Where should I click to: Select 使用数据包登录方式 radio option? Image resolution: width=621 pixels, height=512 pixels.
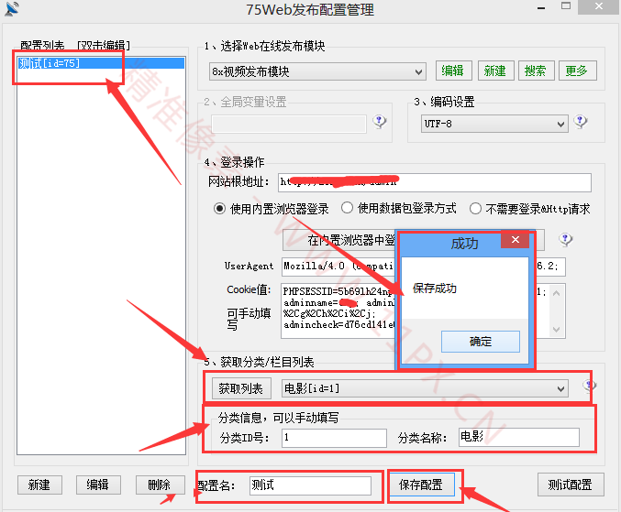348,209
